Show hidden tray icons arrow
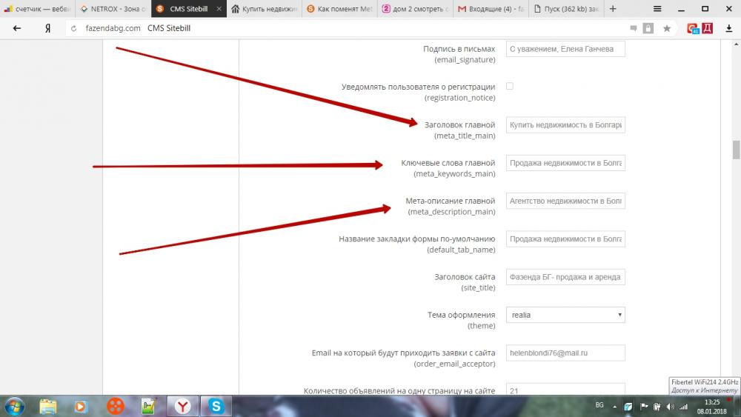The height and width of the screenshot is (417, 741). point(614,406)
